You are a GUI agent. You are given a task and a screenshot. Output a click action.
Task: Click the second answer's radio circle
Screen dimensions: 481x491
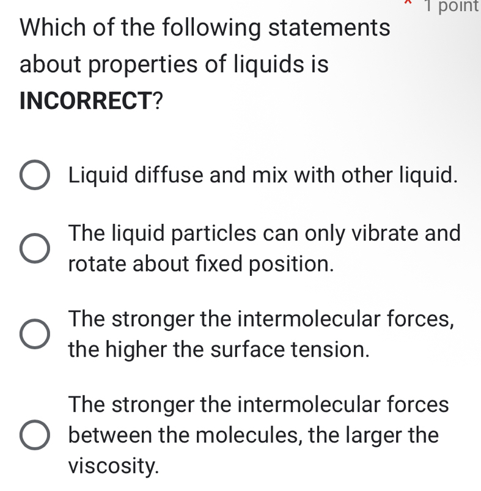pos(34,248)
